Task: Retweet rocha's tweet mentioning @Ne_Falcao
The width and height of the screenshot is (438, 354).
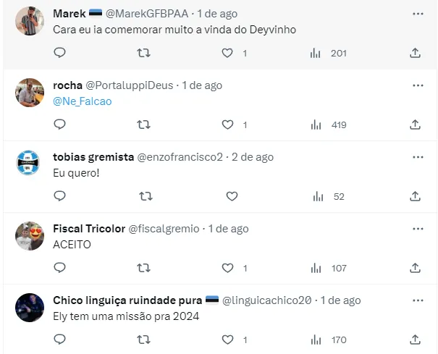Action: (x=144, y=125)
